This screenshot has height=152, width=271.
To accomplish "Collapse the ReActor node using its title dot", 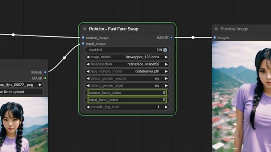I will click(x=85, y=29).
